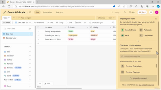Add a new Form view with plus

pyautogui.click(x=30, y=86)
